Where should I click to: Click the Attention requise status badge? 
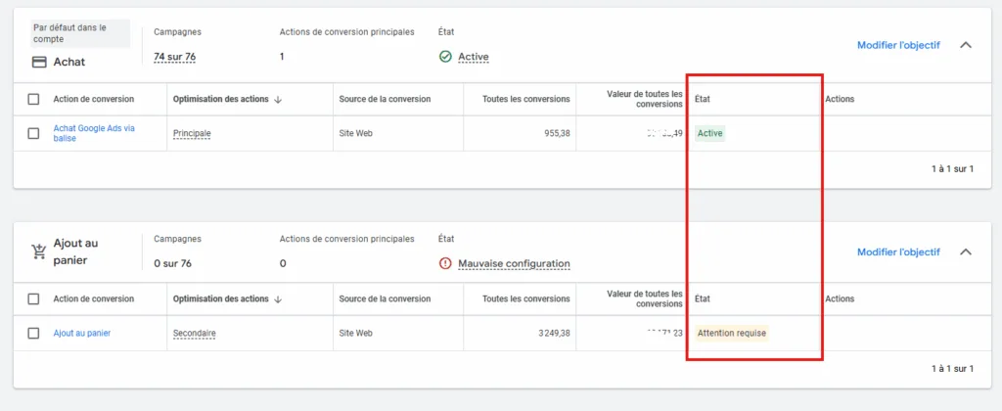click(x=732, y=333)
